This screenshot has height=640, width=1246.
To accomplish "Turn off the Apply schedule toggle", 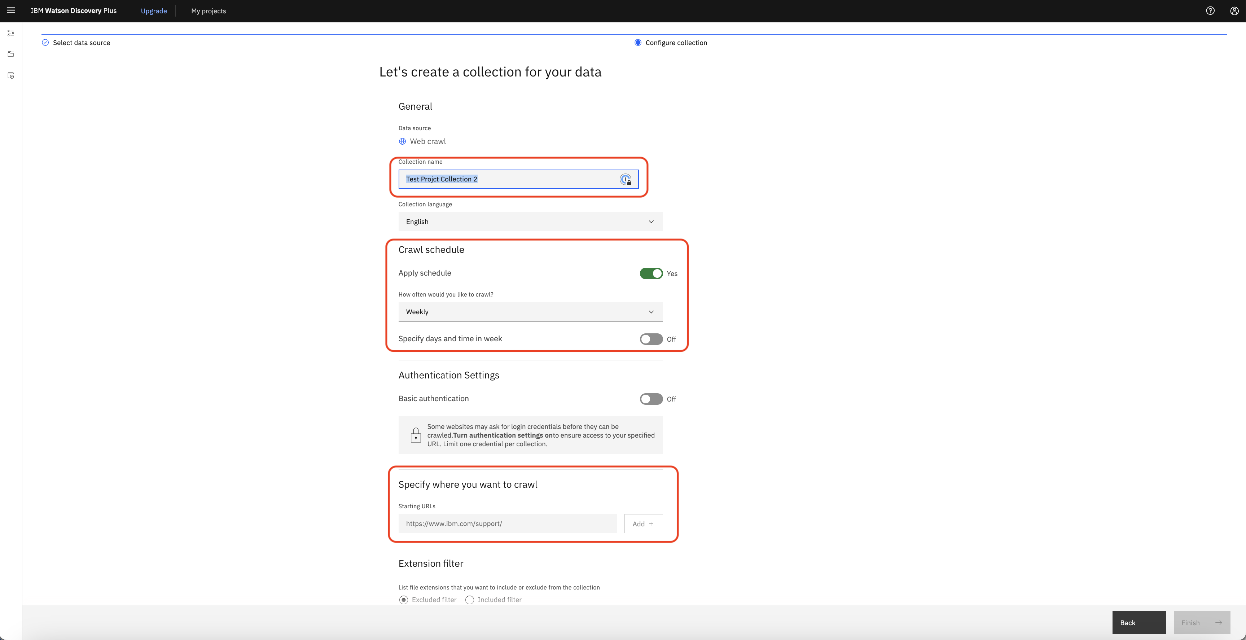I will pos(651,273).
